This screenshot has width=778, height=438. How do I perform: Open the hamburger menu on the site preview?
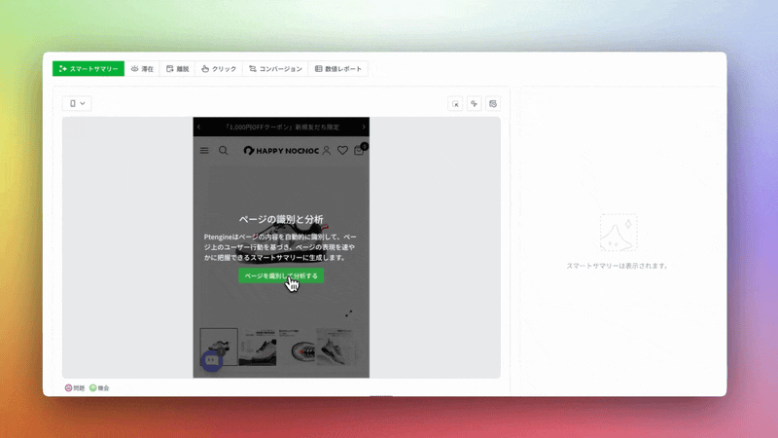point(204,151)
